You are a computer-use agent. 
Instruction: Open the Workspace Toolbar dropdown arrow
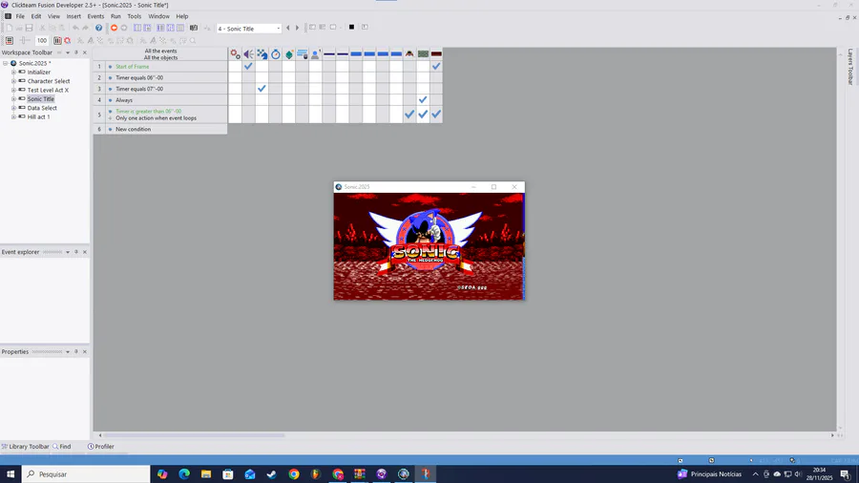[68, 52]
